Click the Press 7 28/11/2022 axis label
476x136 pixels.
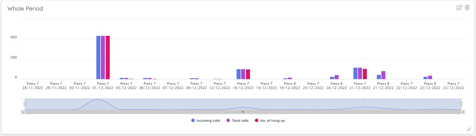(33, 86)
